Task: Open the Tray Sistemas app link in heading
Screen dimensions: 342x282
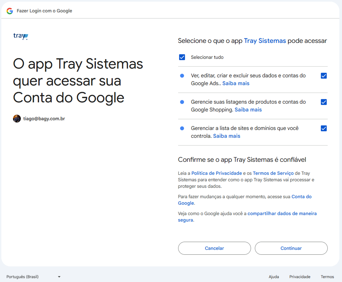Action: (265, 41)
